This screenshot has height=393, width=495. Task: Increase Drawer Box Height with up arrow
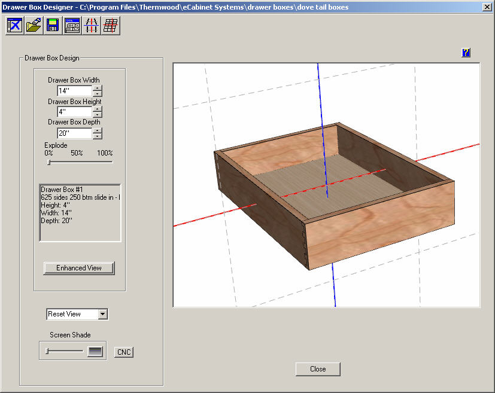(98, 109)
